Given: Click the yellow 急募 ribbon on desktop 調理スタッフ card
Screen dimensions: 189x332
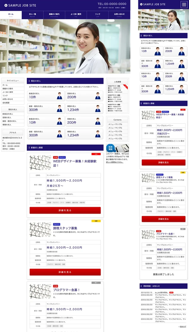Looking at the screenshot, I should coord(96,221).
